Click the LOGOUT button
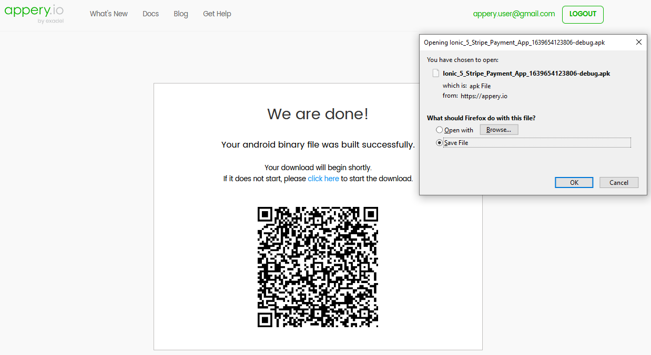 (x=583, y=15)
